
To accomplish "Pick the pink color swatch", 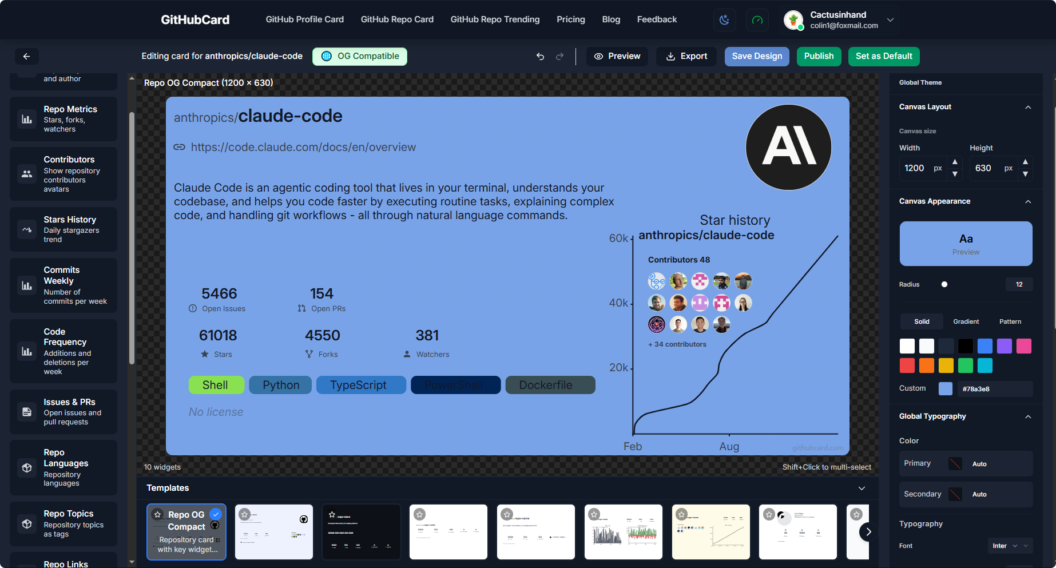I will (1024, 345).
